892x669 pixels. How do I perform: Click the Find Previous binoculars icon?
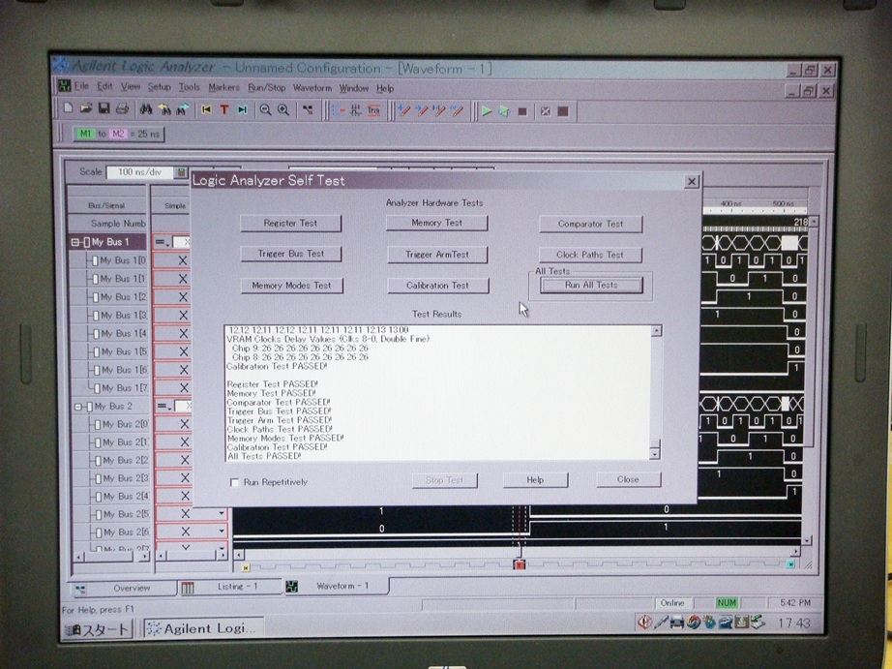pos(164,109)
